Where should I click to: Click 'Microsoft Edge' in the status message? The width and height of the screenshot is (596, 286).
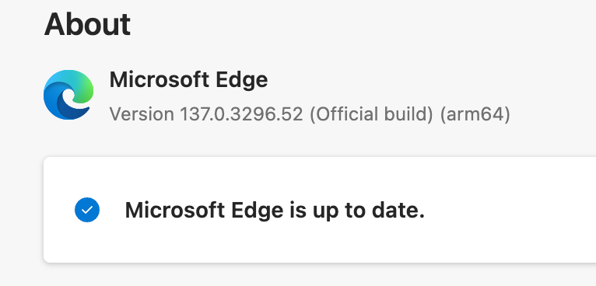204,211
